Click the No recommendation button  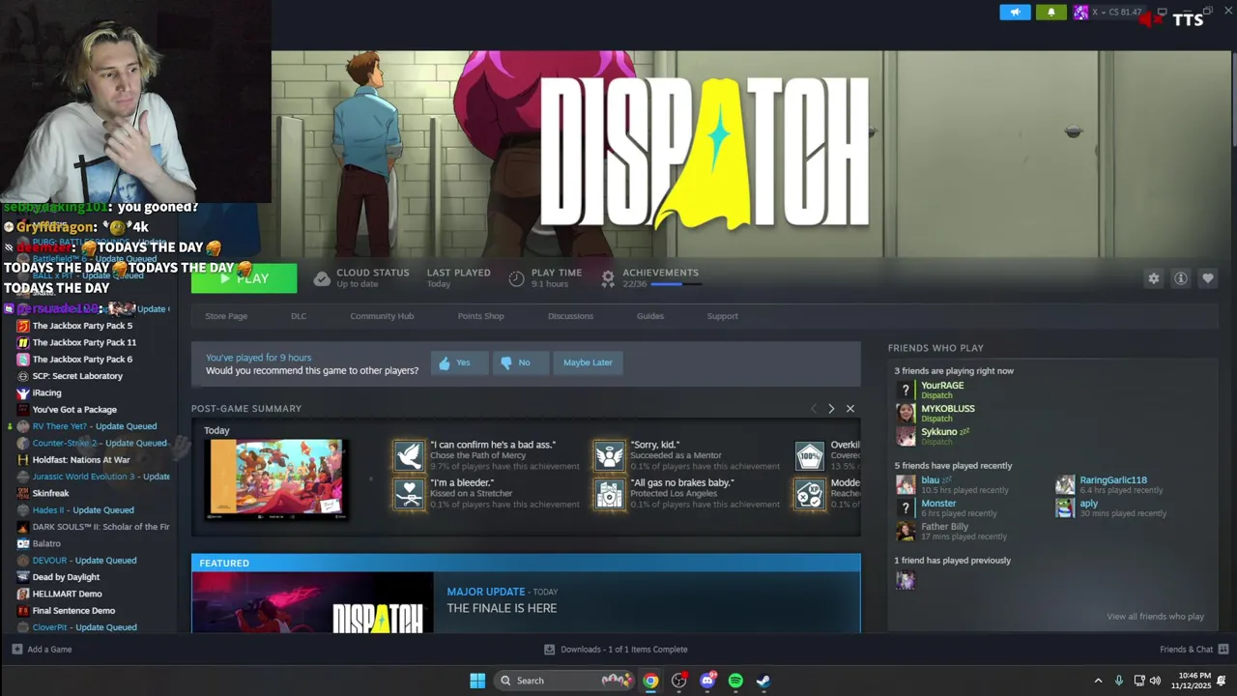click(521, 362)
